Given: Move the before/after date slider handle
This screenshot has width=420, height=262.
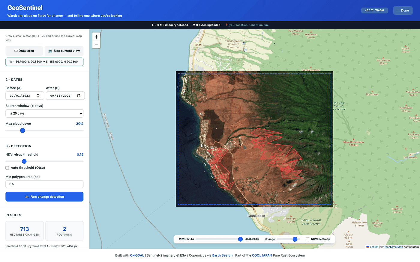Looking at the screenshot, I should 240,239.
